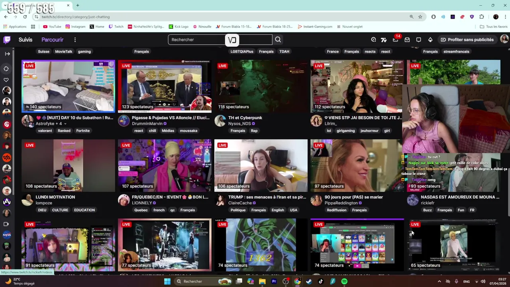The width and height of the screenshot is (510, 287).
Task: Open NASDAS EST AMOUREUX DE MOUNA title
Action: [460, 197]
